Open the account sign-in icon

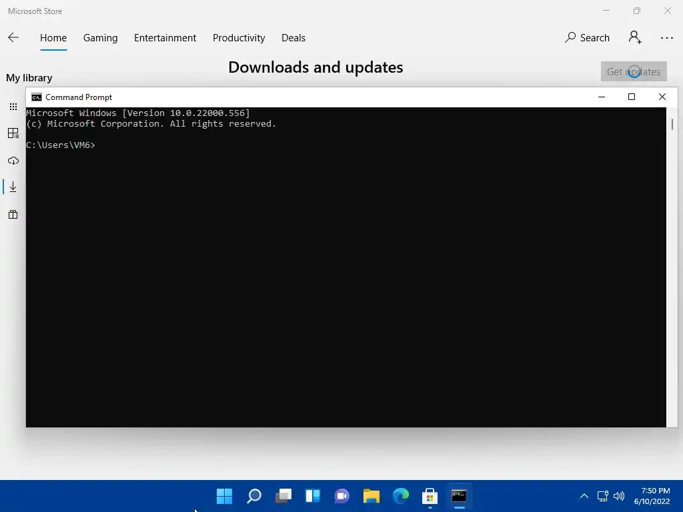click(x=635, y=37)
